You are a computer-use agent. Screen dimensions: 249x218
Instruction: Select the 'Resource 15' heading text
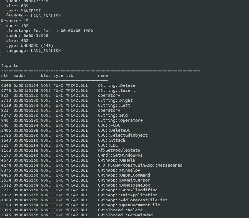(x=15, y=21)
